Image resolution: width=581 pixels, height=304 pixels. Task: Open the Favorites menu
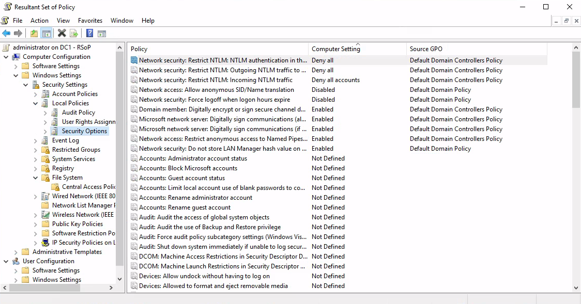pos(90,21)
